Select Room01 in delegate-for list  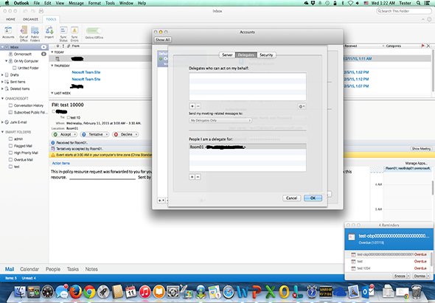248,147
